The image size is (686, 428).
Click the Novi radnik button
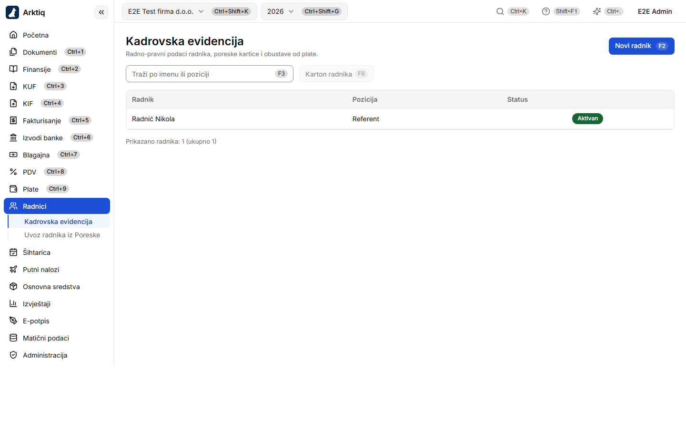click(642, 46)
